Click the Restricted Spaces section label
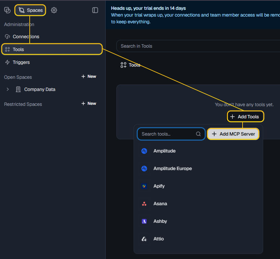This screenshot has height=259, width=280. (x=23, y=104)
